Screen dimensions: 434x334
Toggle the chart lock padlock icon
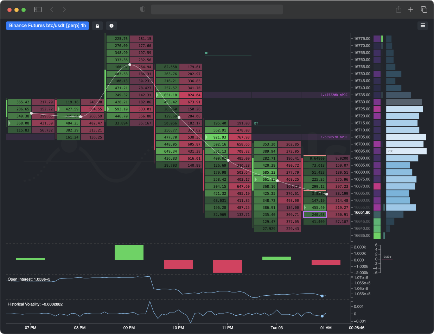click(x=97, y=26)
